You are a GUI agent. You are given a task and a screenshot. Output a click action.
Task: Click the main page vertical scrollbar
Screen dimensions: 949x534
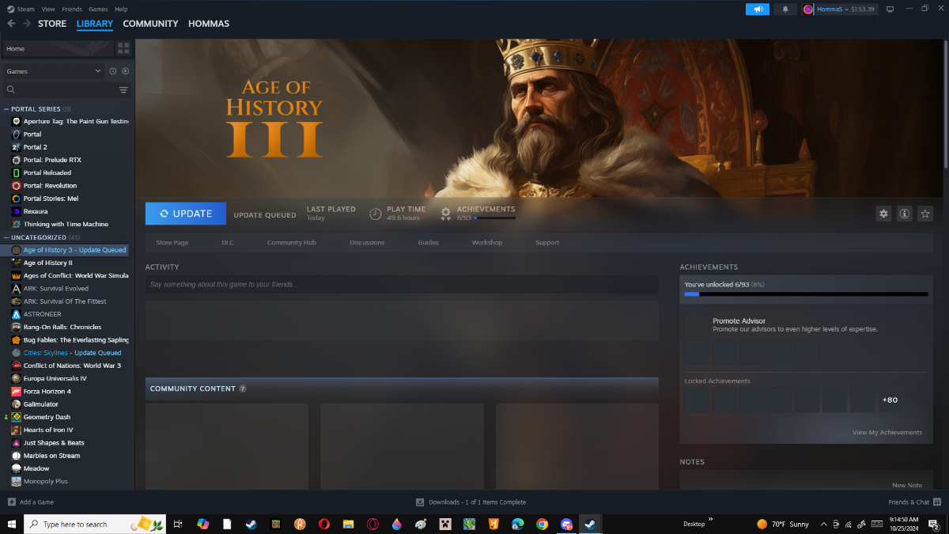coord(946,103)
